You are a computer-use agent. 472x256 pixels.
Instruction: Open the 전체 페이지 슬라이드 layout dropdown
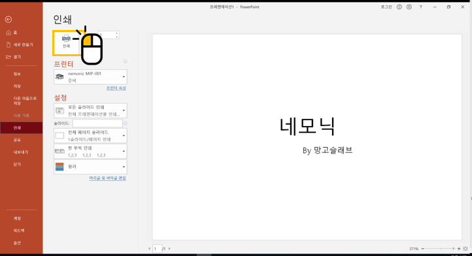tap(90, 136)
